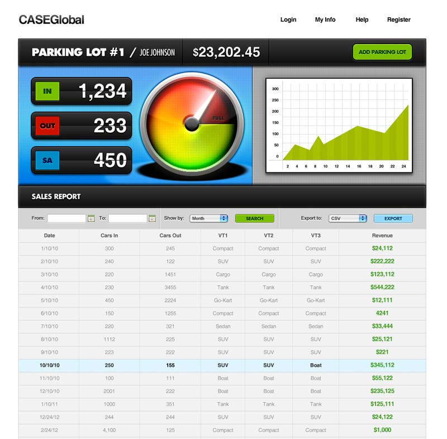The width and height of the screenshot is (447, 439).
Task: Select the 1/10/11 date cell
Action: tap(49, 404)
